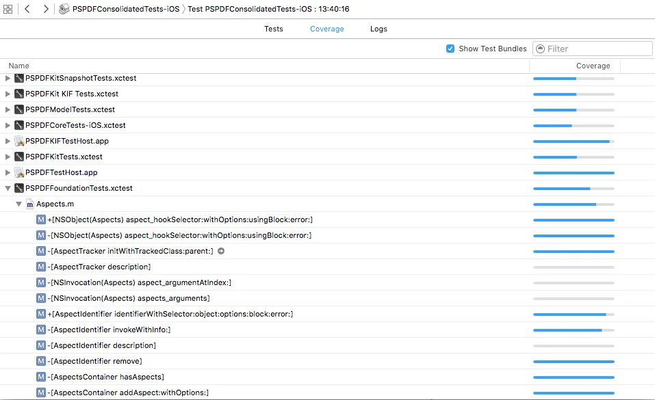The width and height of the screenshot is (655, 400).
Task: Go forward with the right chevron
Action: point(45,9)
